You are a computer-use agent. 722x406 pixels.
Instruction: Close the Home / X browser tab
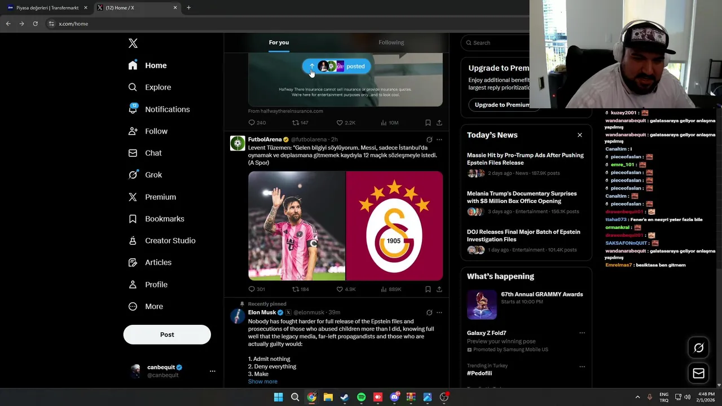(175, 8)
